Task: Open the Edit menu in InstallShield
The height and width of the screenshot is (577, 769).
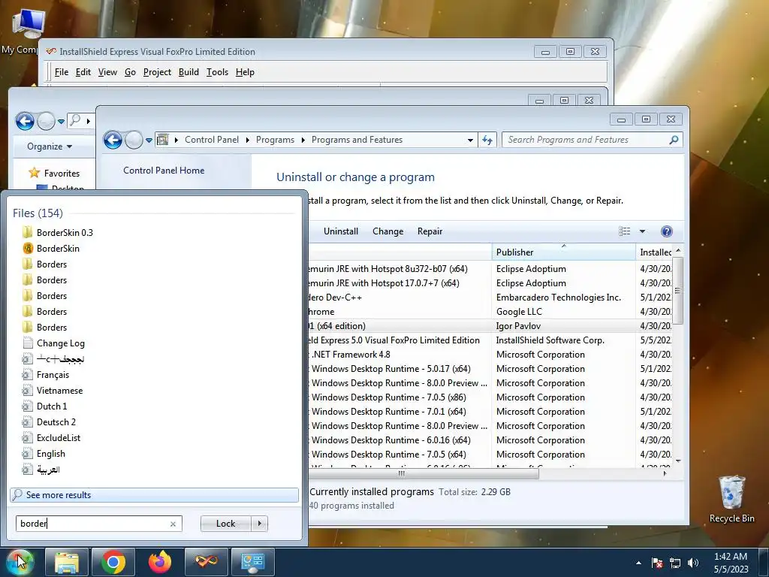Action: [83, 72]
